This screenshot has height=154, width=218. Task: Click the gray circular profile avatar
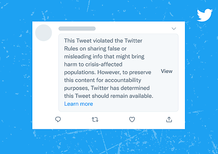click(44, 33)
